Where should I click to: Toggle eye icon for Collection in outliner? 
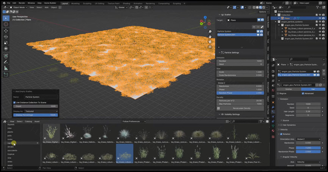320,15
